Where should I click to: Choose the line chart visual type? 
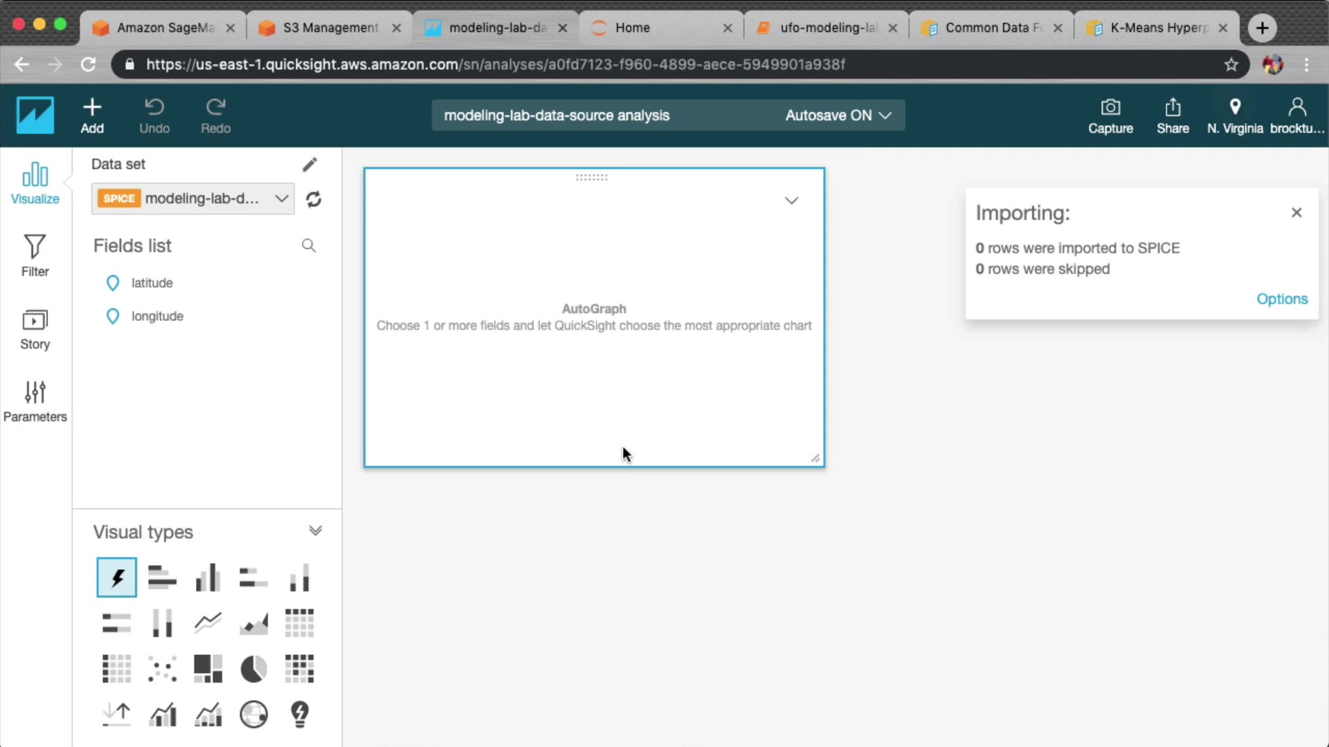click(x=208, y=623)
